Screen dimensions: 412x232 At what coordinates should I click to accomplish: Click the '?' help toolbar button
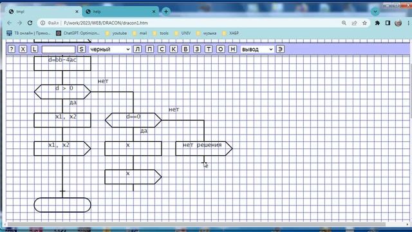click(x=12, y=49)
